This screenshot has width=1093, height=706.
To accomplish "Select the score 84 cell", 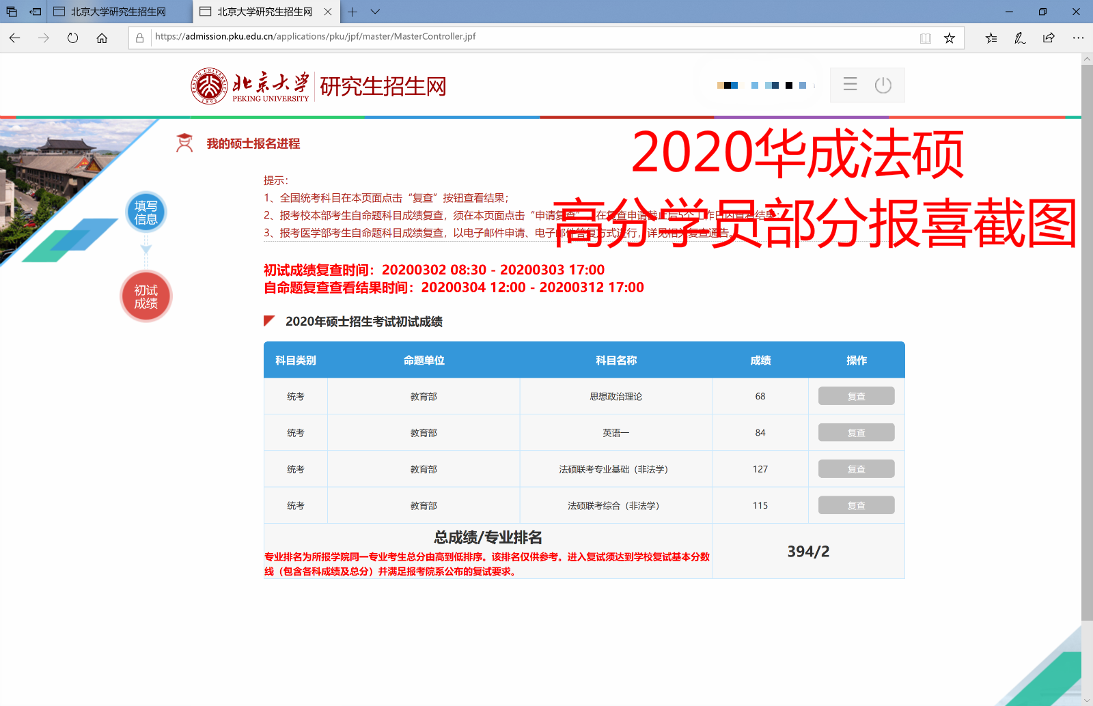I will pyautogui.click(x=760, y=432).
